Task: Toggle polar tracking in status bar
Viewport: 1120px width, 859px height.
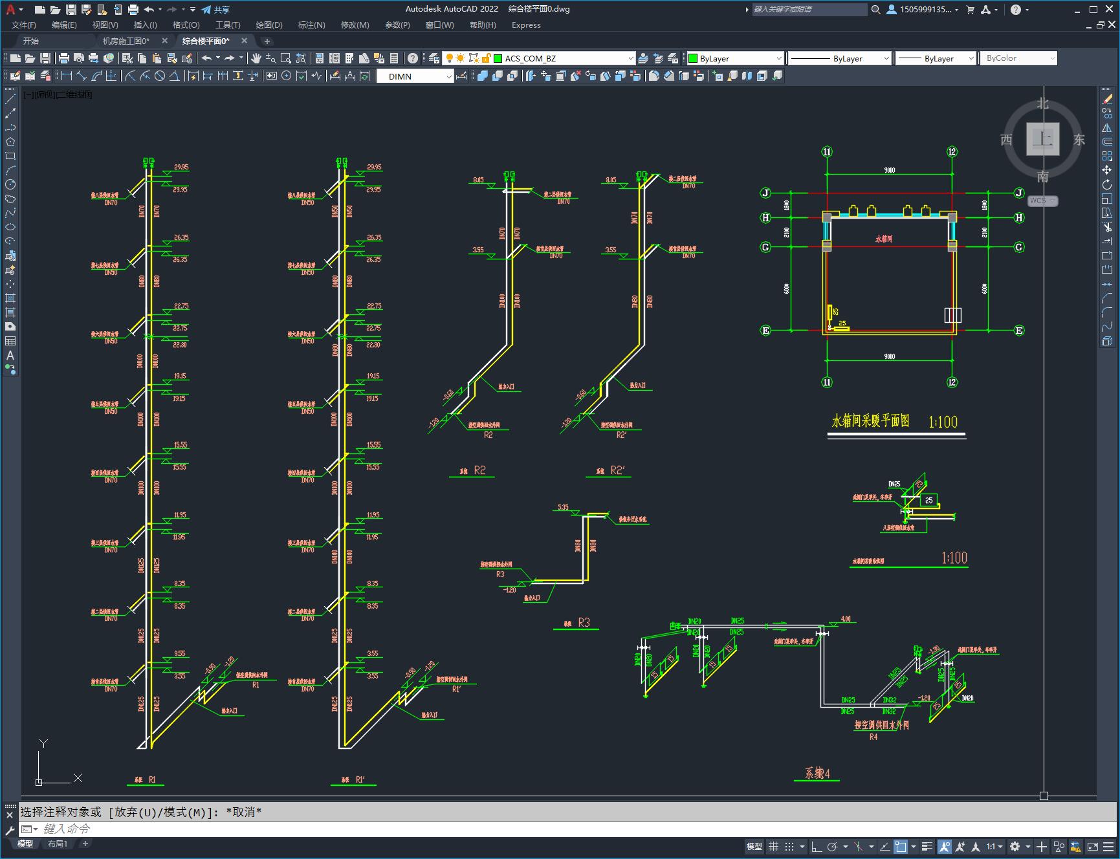Action: [x=833, y=846]
